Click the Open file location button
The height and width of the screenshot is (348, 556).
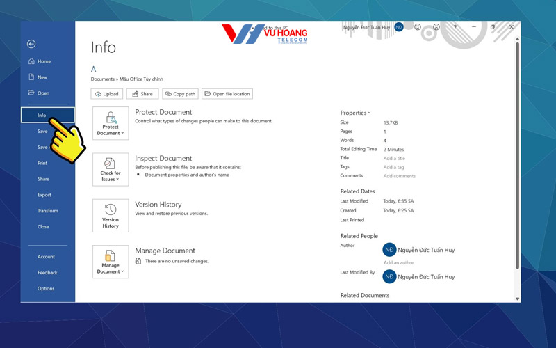pyautogui.click(x=227, y=94)
